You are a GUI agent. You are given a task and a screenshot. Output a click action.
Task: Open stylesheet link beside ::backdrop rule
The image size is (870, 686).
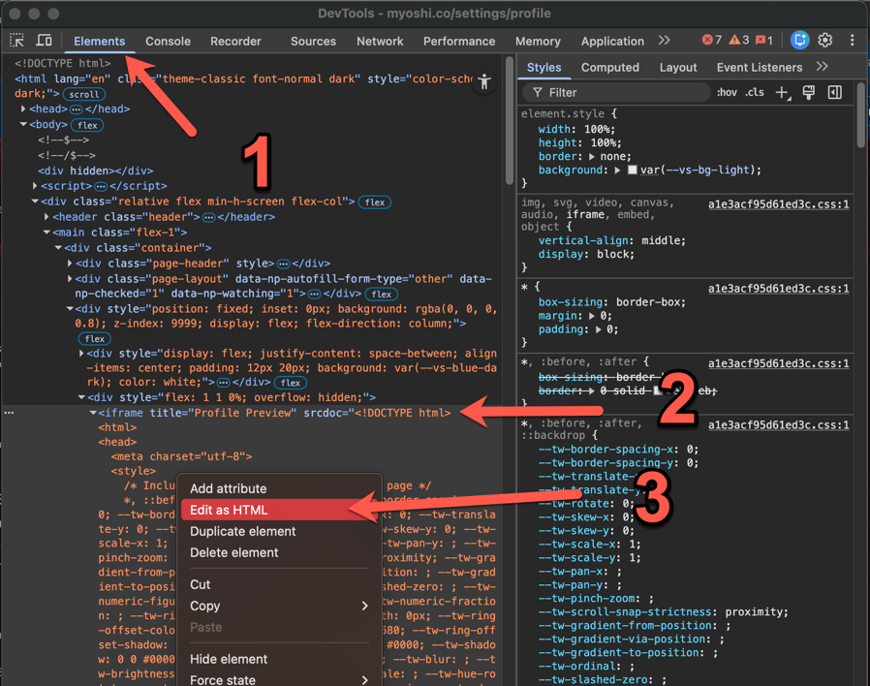(778, 425)
